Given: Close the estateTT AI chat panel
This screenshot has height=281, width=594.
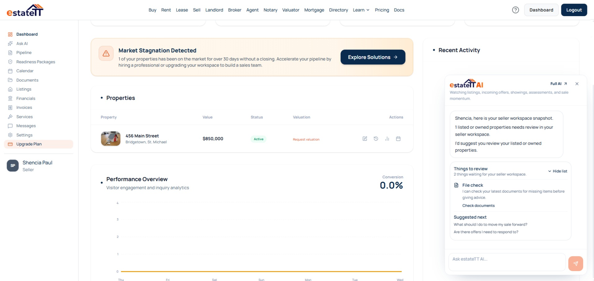Looking at the screenshot, I should click(577, 84).
